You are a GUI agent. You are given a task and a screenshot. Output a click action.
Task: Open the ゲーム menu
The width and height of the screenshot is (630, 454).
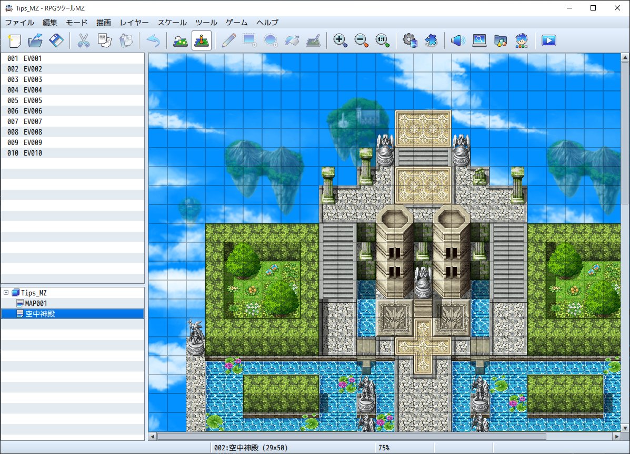237,23
